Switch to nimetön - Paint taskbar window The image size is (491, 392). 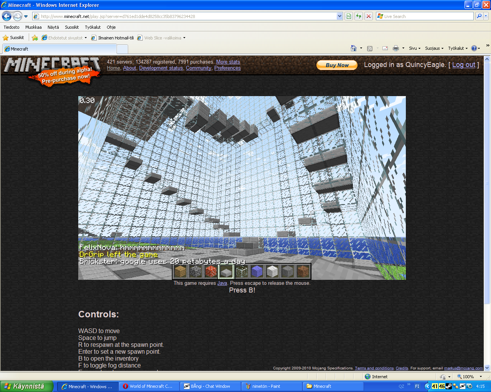coord(272,386)
